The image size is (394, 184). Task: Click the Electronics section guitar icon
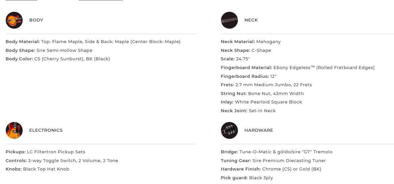[x=14, y=130]
